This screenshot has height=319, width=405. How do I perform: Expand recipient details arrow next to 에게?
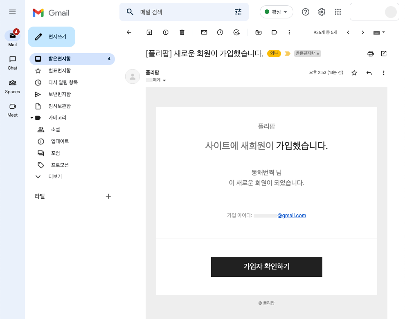[164, 80]
